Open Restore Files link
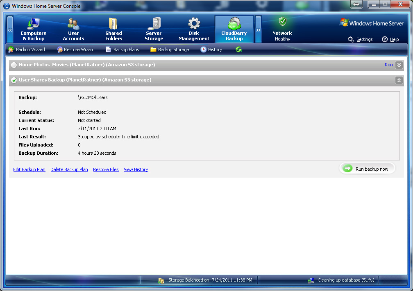413x291 pixels. (106, 169)
